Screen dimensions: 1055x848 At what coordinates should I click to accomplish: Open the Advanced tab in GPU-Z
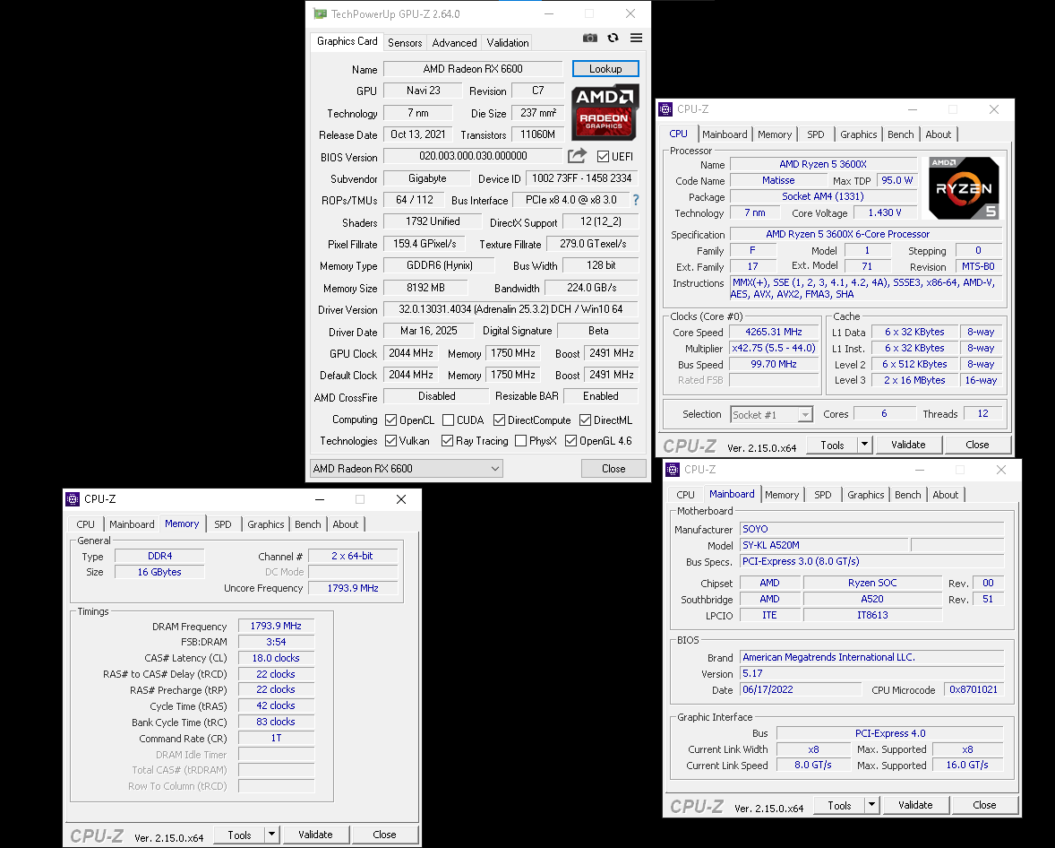pos(455,42)
